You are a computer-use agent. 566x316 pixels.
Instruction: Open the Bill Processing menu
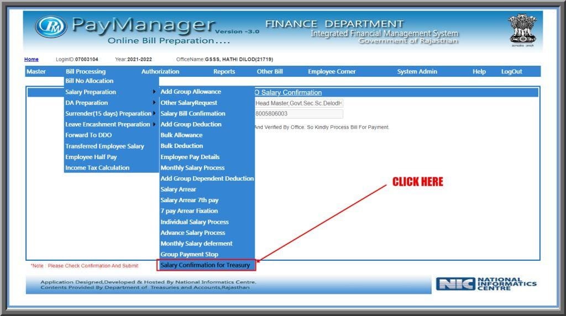point(86,71)
